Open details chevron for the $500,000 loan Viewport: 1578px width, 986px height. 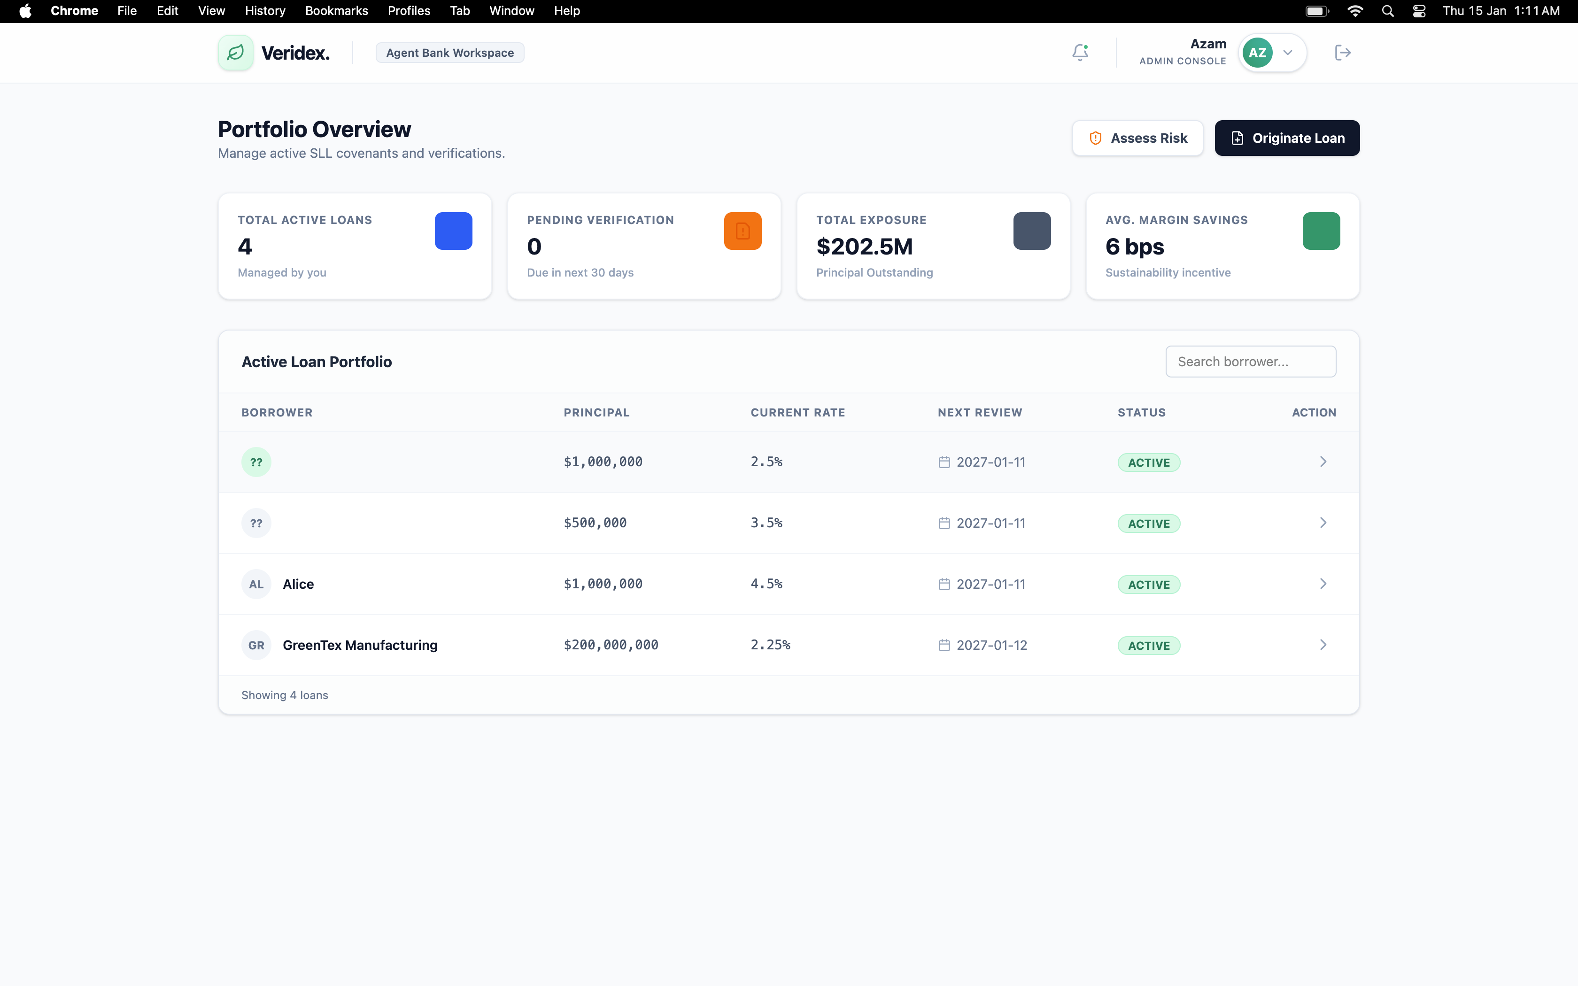click(1323, 522)
